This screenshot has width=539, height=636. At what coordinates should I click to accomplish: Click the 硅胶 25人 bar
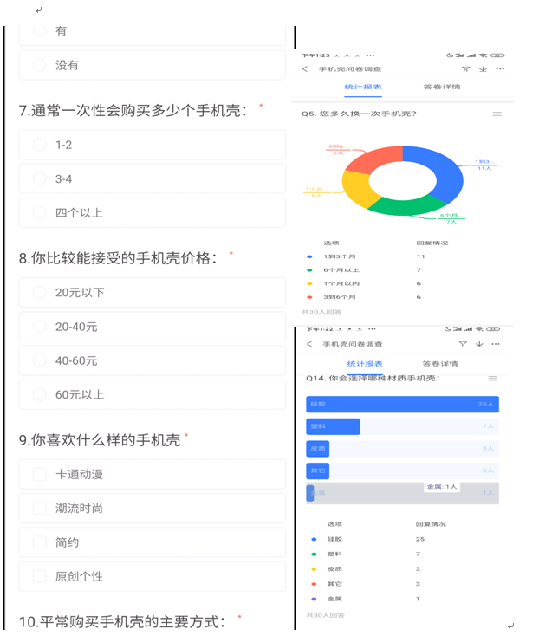402,404
